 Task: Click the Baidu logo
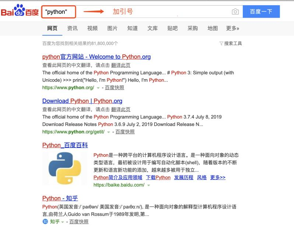[20, 11]
